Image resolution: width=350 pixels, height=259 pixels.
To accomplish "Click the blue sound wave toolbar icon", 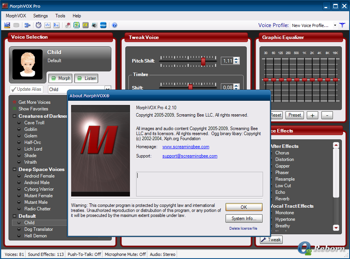I will pyautogui.click(x=103, y=25).
